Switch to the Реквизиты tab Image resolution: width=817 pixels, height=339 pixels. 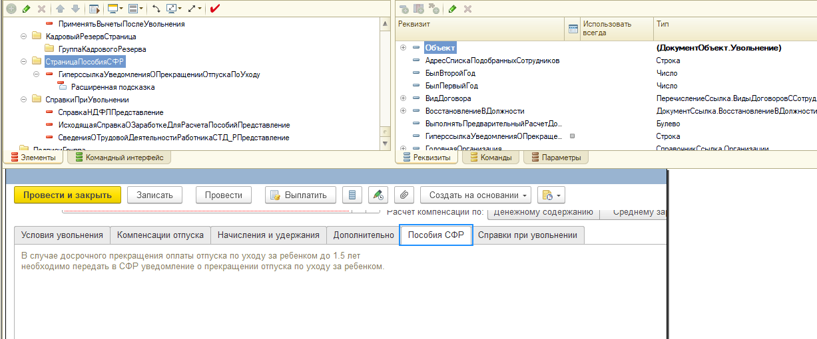tap(425, 158)
